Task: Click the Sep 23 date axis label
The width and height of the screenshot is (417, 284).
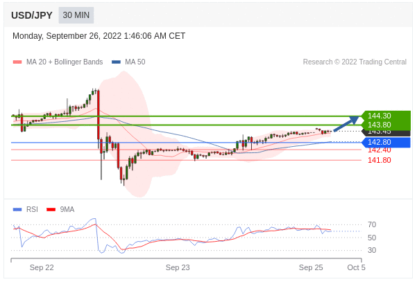Action: click(178, 267)
